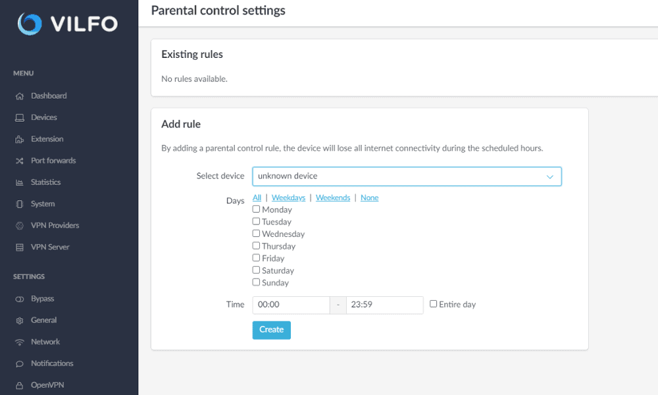Click the Port forwards shuffle icon
This screenshot has width=658, height=395.
coord(19,161)
